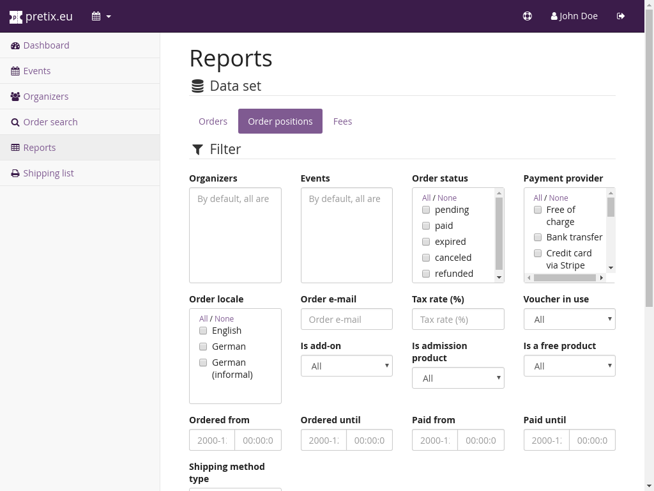Image resolution: width=654 pixels, height=491 pixels.
Task: Open the calendar dropdown in the top bar
Action: [x=101, y=16]
